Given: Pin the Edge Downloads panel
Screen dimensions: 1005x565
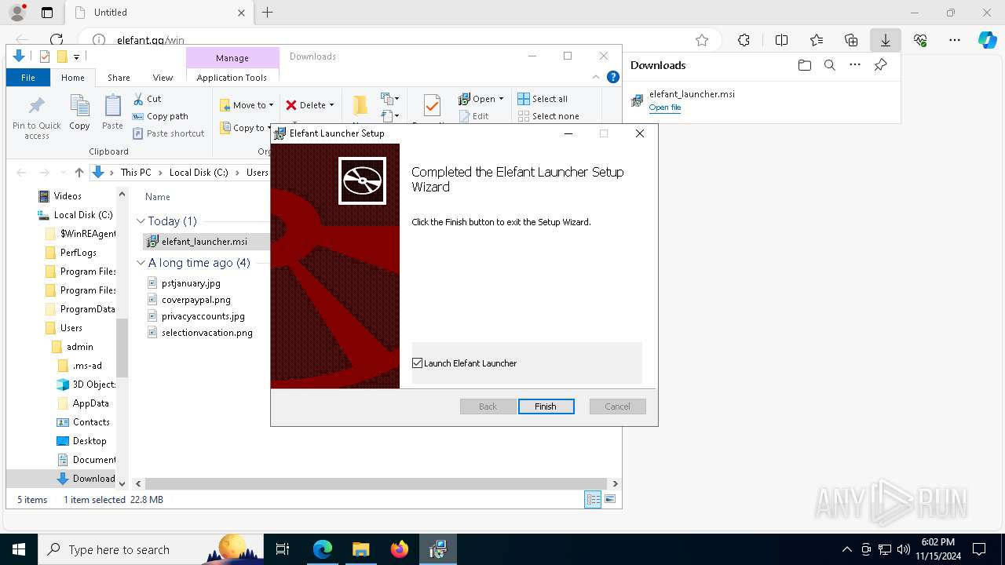Looking at the screenshot, I should tap(880, 65).
